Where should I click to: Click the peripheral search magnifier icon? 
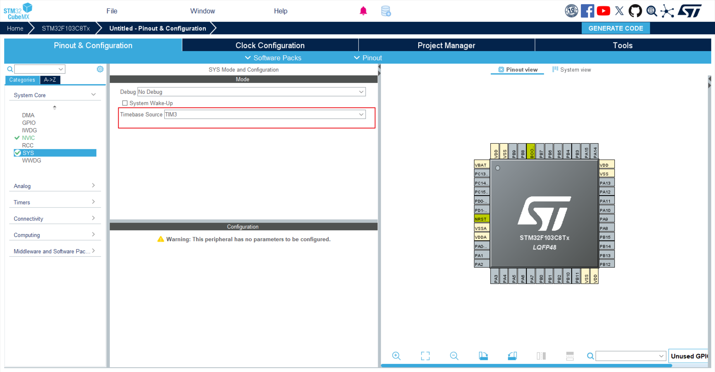[10, 69]
